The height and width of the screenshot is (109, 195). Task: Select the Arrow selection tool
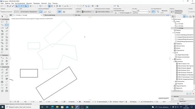pyautogui.click(x=2, y=16)
